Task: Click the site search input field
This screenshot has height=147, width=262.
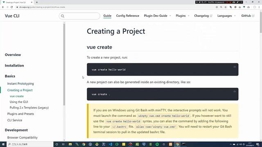Action: pyautogui.click(x=79, y=16)
